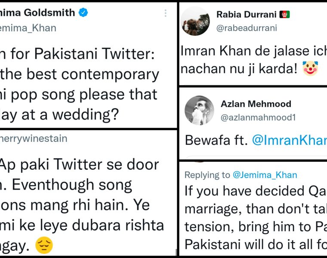Click the @rabeadurrani handle
The image size is (327, 258).
coord(247,28)
